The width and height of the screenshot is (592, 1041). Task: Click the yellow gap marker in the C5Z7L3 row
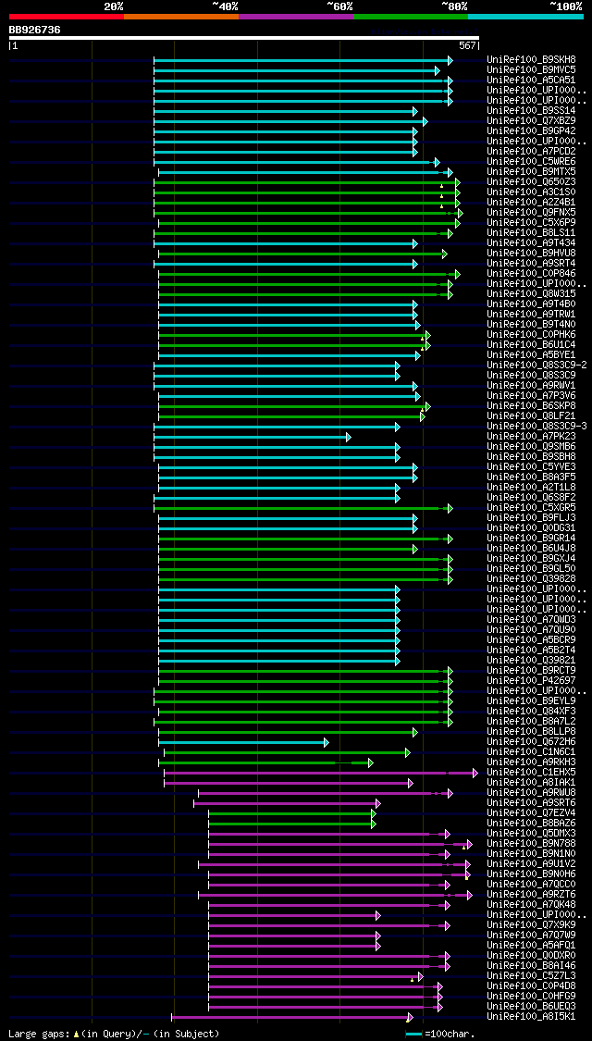point(413,980)
